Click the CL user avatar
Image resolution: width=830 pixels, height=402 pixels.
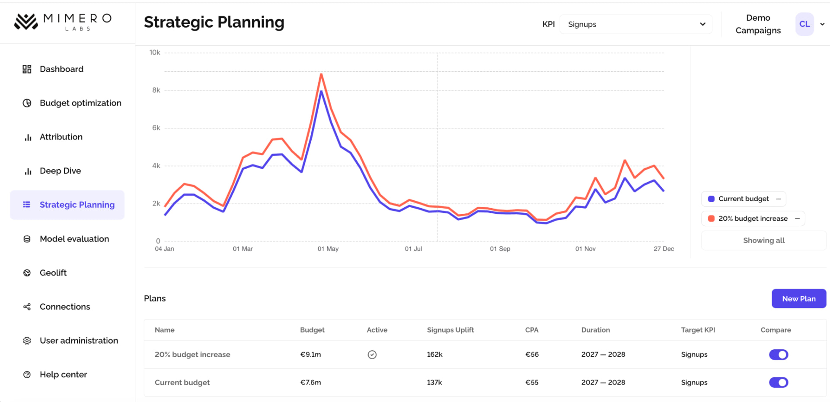(x=804, y=24)
